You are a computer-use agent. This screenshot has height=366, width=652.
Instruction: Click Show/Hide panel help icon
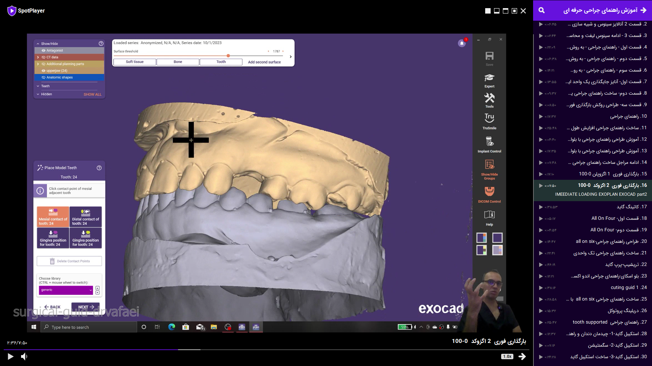pyautogui.click(x=101, y=43)
